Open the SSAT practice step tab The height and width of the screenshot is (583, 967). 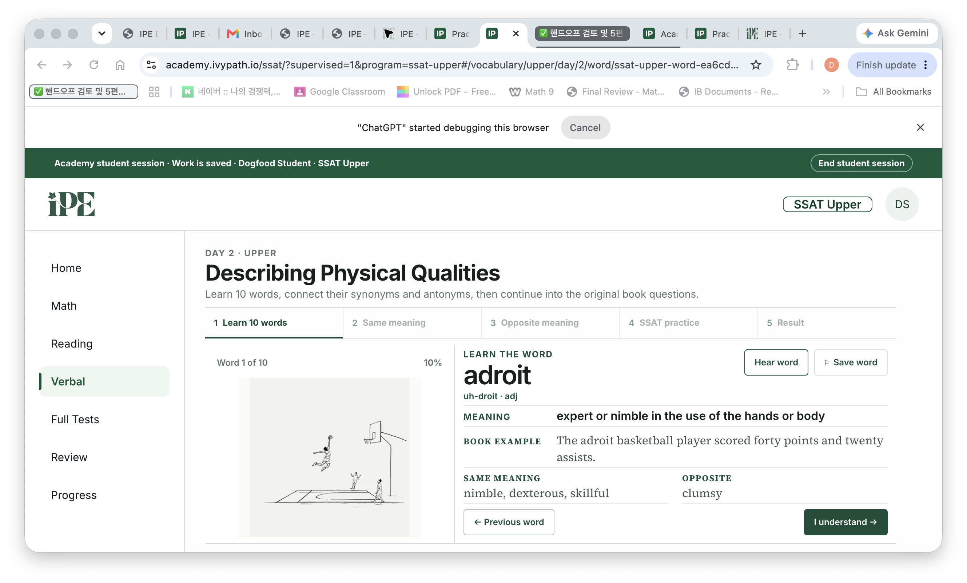[x=688, y=323]
